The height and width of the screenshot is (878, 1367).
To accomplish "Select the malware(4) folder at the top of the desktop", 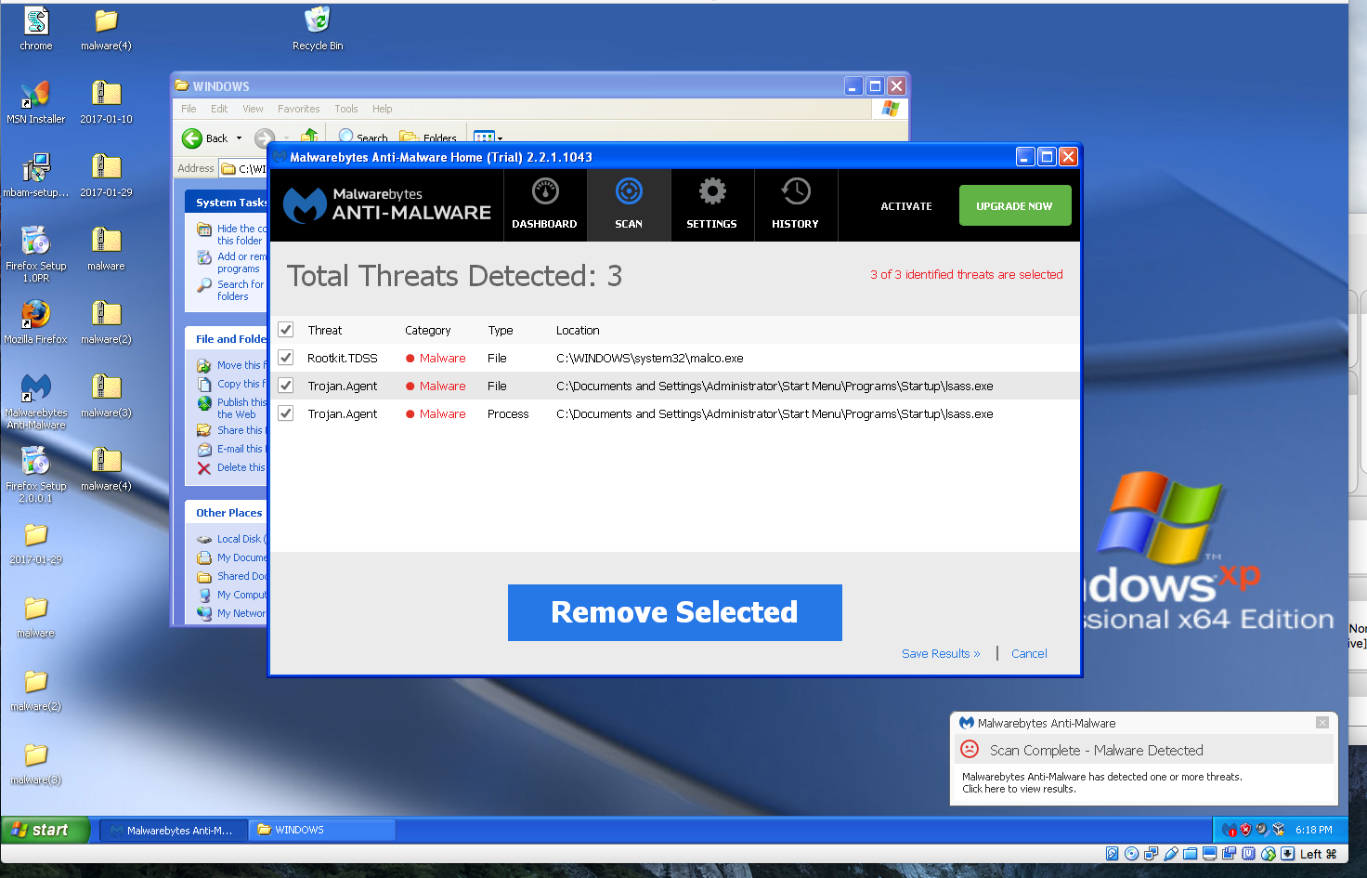I will click(106, 29).
